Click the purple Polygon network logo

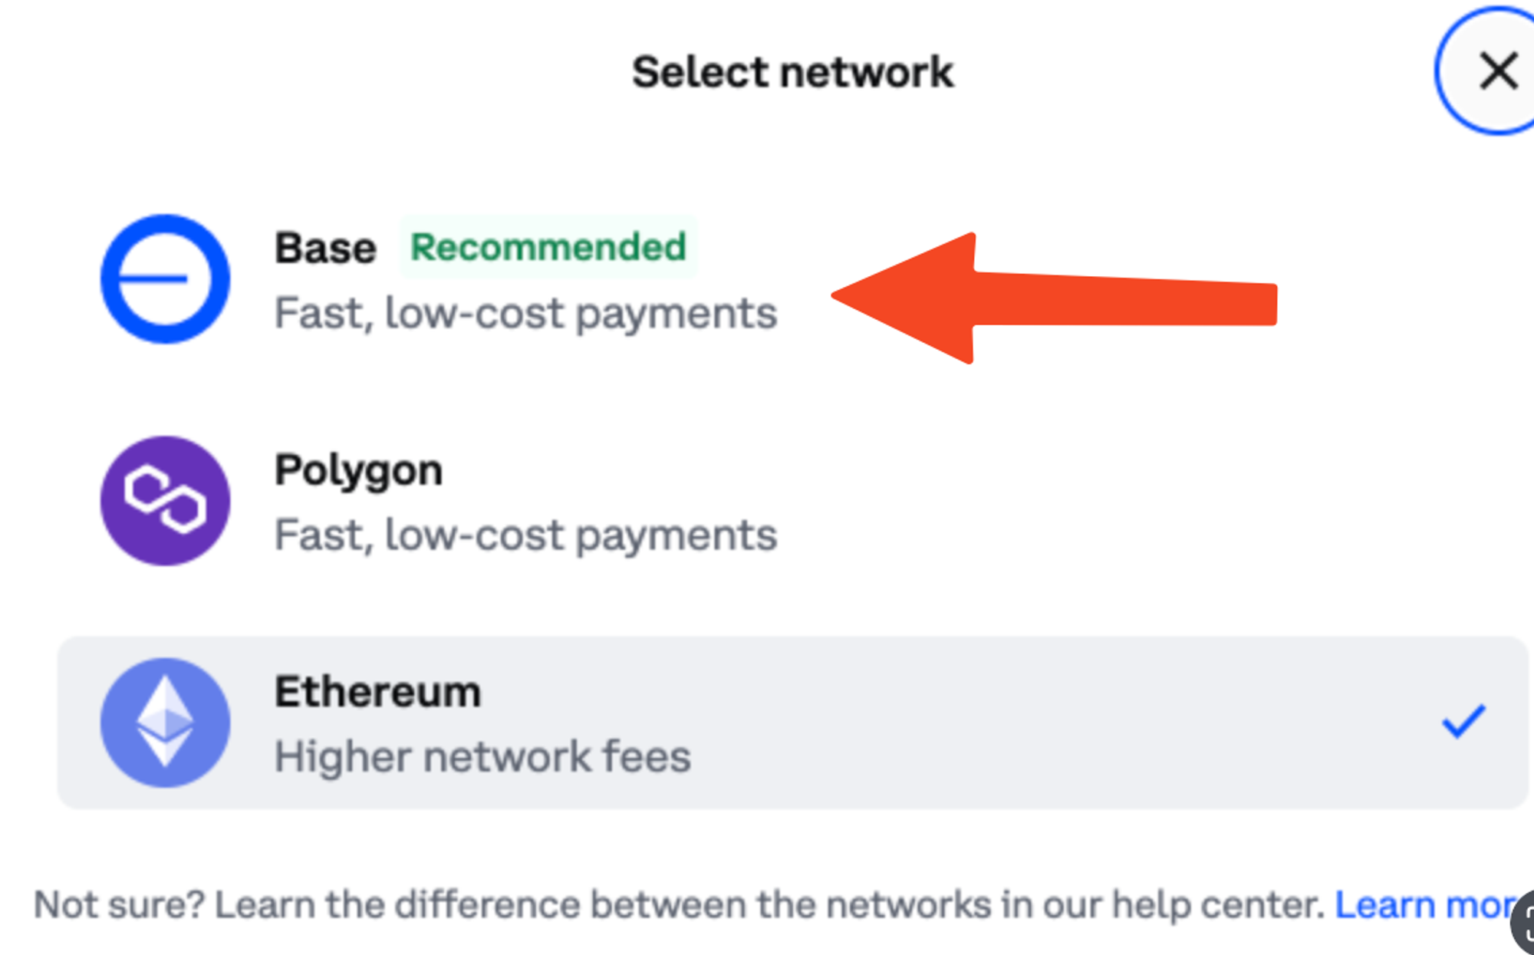(x=165, y=501)
